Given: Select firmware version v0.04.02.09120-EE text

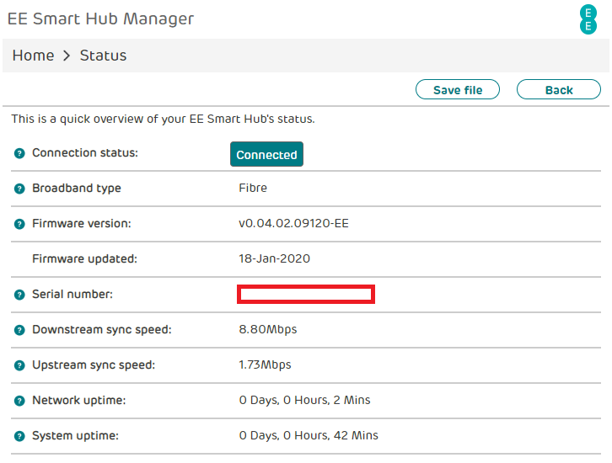Looking at the screenshot, I should point(293,223).
